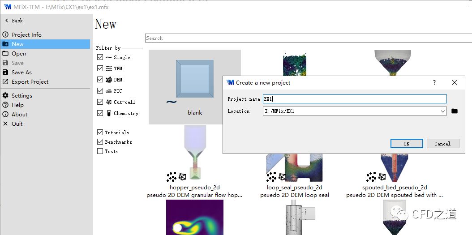This screenshot has height=235, width=472.
Task: Show the About page
Action: [19, 114]
